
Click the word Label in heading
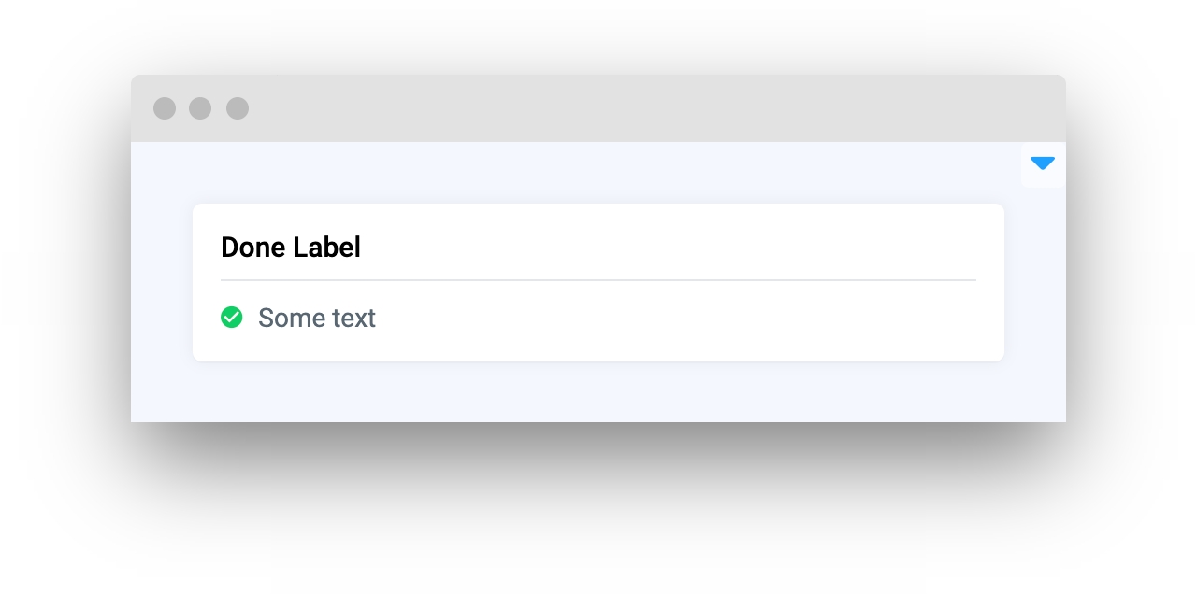coord(327,248)
